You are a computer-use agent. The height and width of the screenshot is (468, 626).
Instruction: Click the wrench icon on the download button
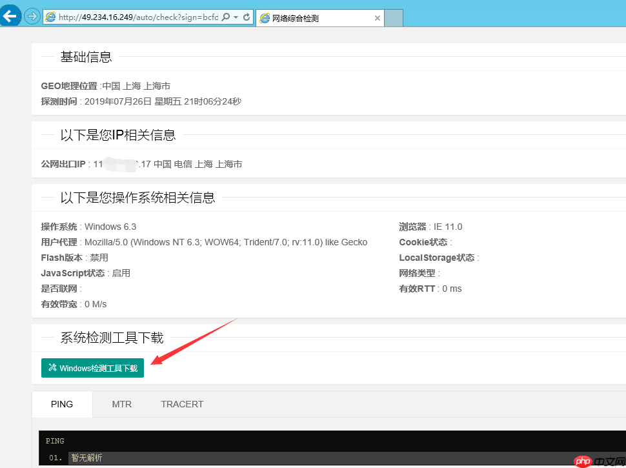[52, 368]
